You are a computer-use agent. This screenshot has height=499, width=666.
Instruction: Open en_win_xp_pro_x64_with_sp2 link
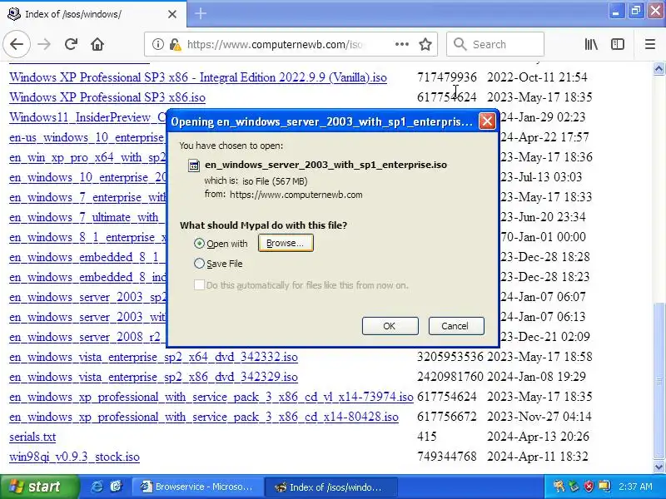point(87,157)
